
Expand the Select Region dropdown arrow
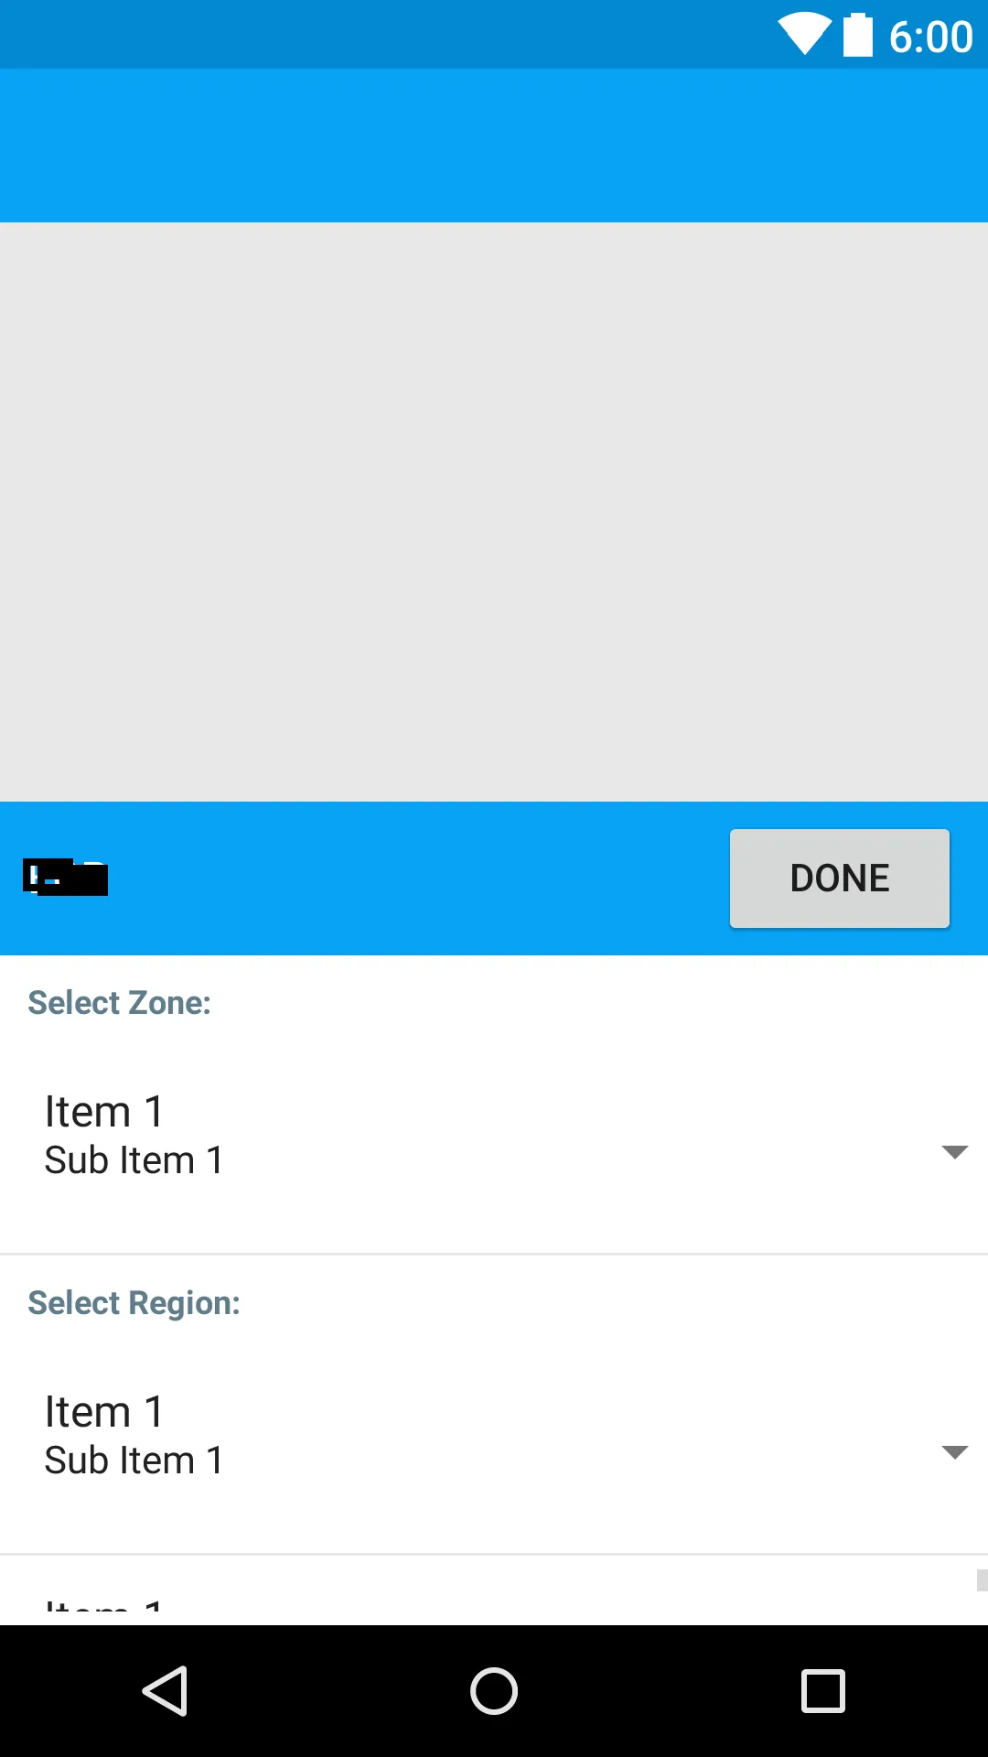[954, 1452]
